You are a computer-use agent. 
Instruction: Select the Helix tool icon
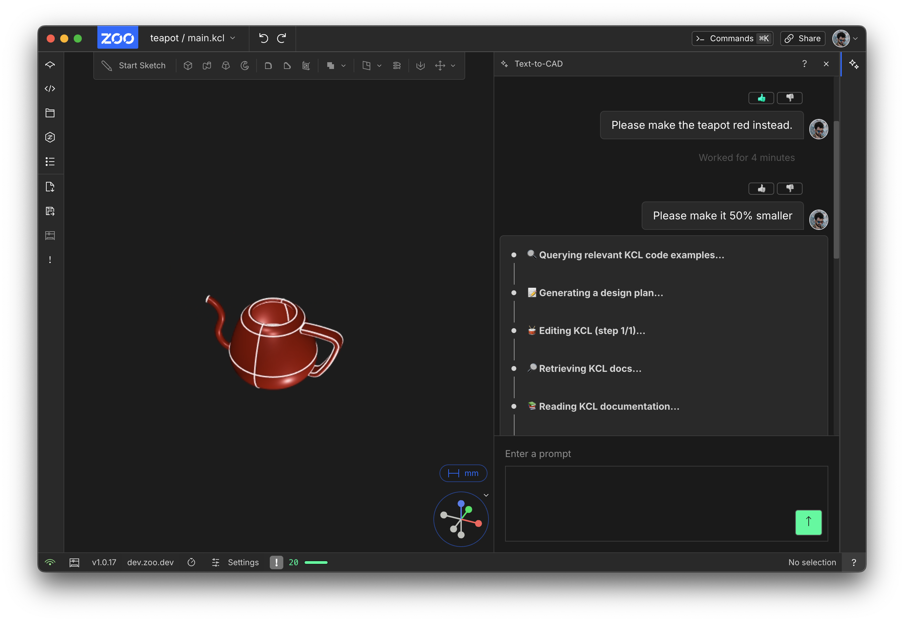[x=397, y=66]
